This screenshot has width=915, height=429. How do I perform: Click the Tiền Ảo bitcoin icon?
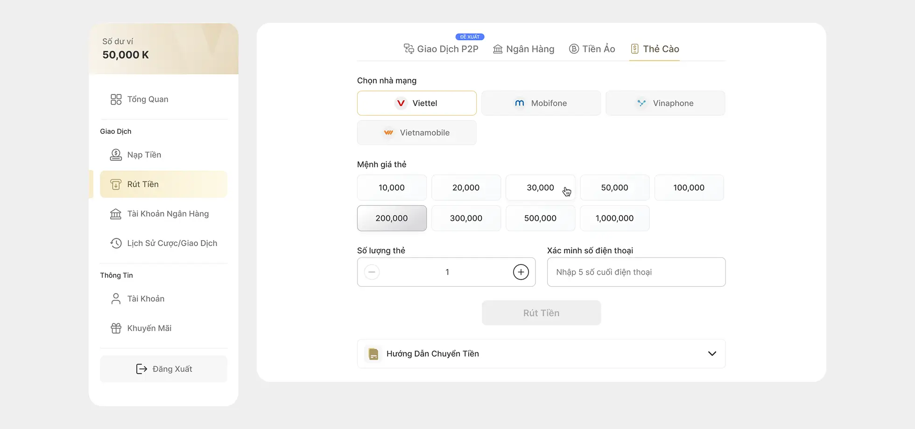coord(574,49)
